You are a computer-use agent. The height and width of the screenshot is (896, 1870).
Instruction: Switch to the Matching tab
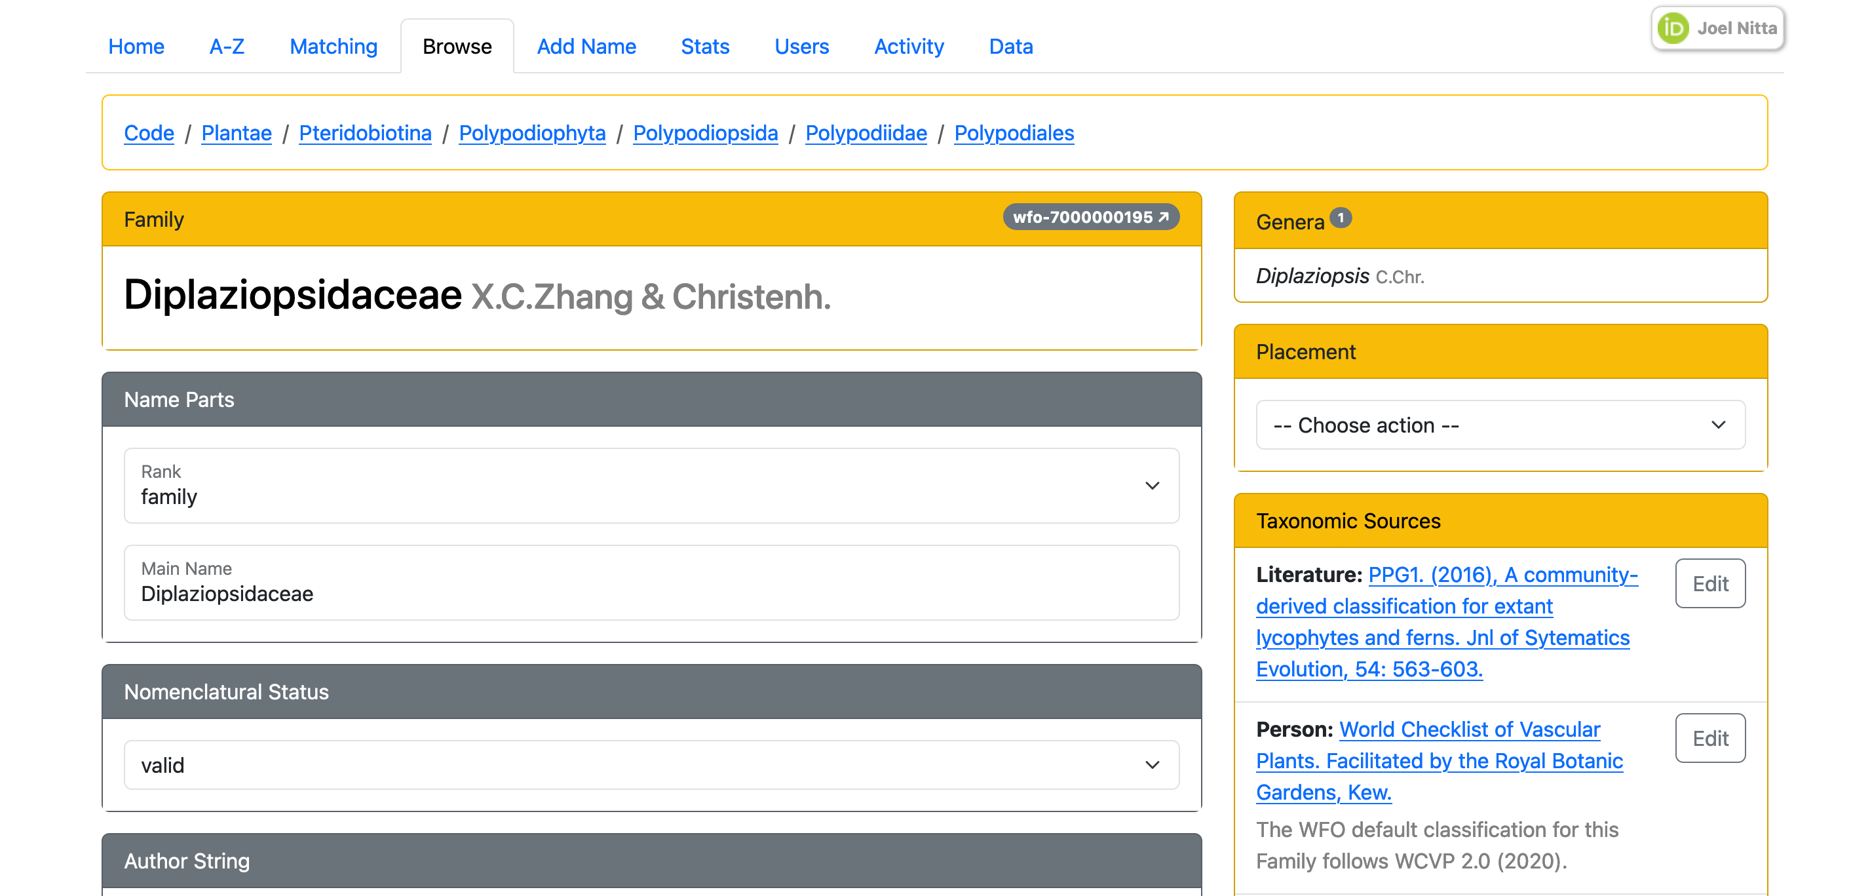[334, 47]
